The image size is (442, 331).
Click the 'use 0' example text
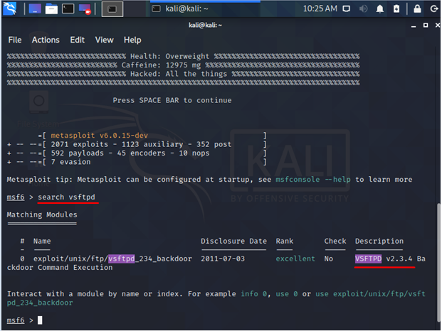(x=287, y=293)
